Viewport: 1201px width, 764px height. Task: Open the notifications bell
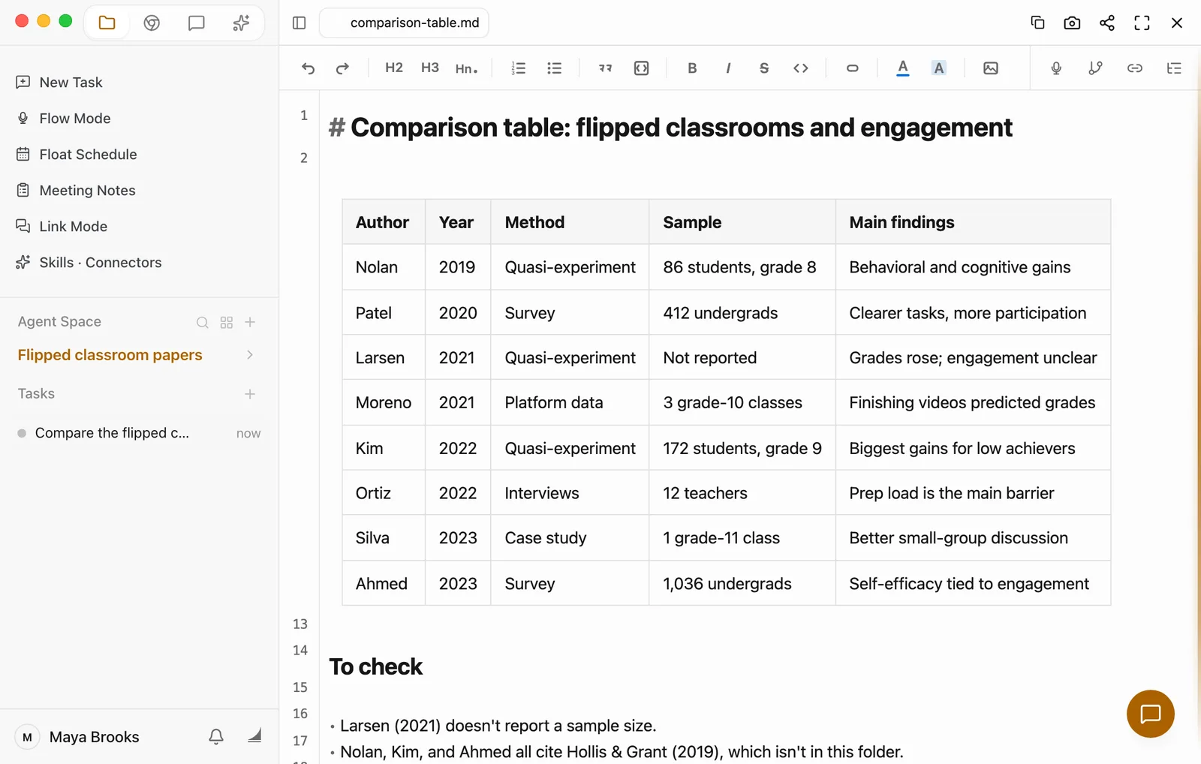(216, 736)
